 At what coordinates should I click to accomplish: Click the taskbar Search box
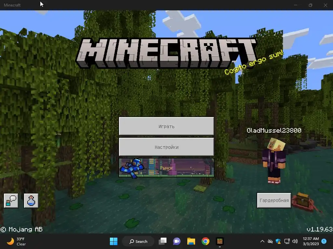138,241
